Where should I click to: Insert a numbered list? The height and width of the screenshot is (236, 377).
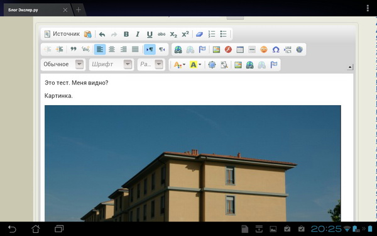click(212, 34)
